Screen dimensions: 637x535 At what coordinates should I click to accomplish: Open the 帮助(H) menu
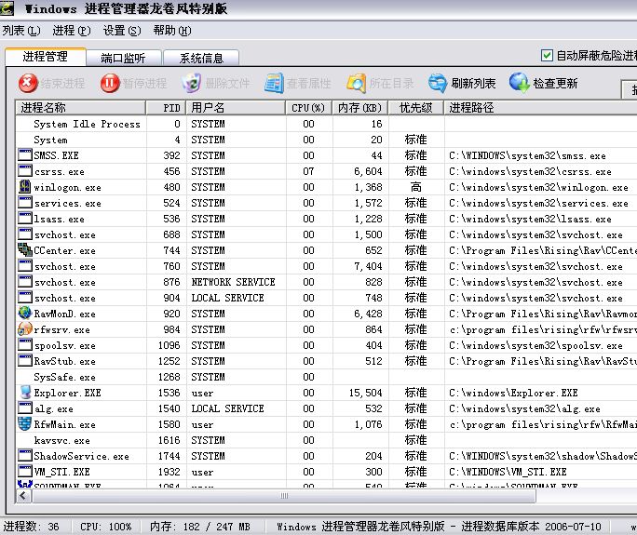pos(172,31)
